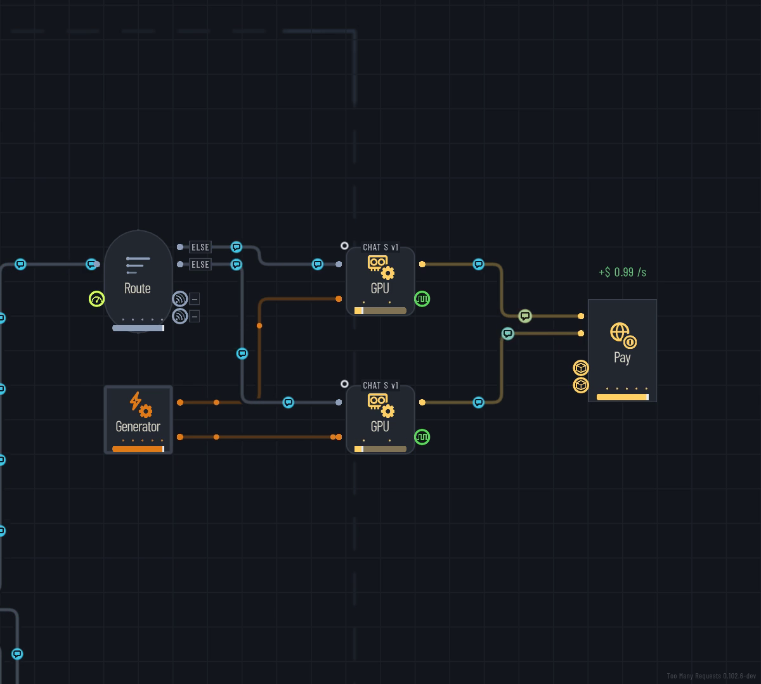This screenshot has height=684, width=761.
Task: Click the CHAT S v1 label on lower GPU
Action: [380, 385]
